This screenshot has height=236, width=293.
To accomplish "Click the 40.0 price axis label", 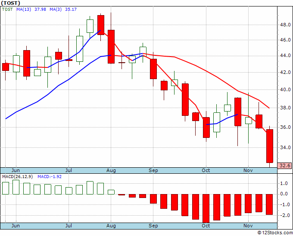I will [x=285, y=89].
